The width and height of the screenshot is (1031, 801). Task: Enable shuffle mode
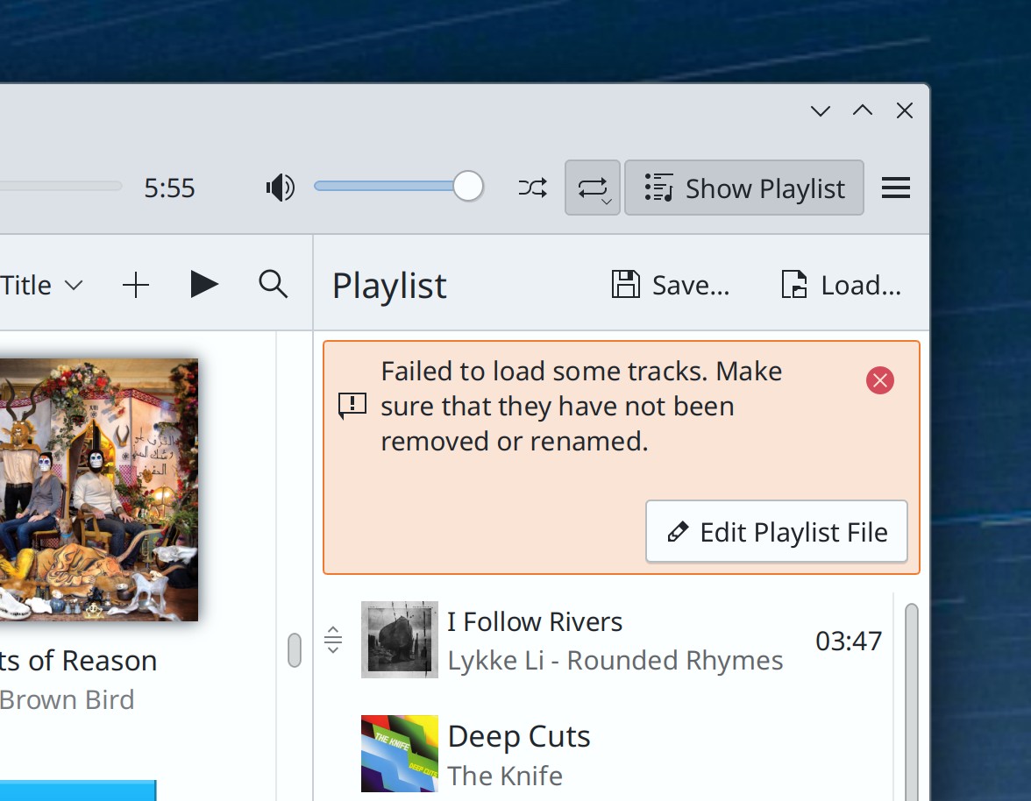pyautogui.click(x=532, y=187)
